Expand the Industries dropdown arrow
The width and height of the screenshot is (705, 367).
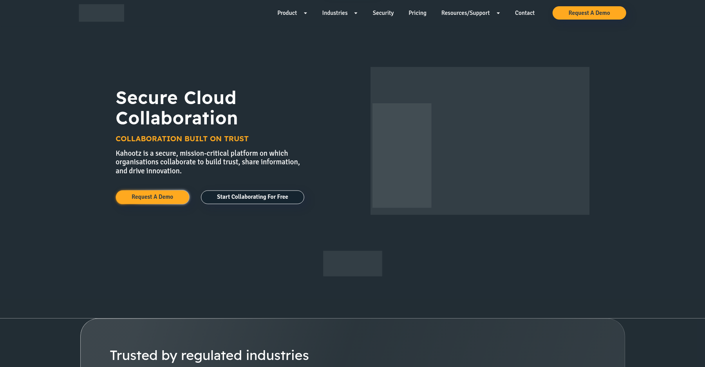(356, 13)
